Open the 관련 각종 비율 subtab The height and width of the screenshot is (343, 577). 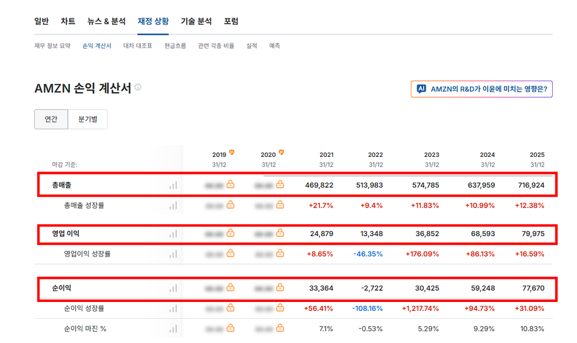[216, 46]
